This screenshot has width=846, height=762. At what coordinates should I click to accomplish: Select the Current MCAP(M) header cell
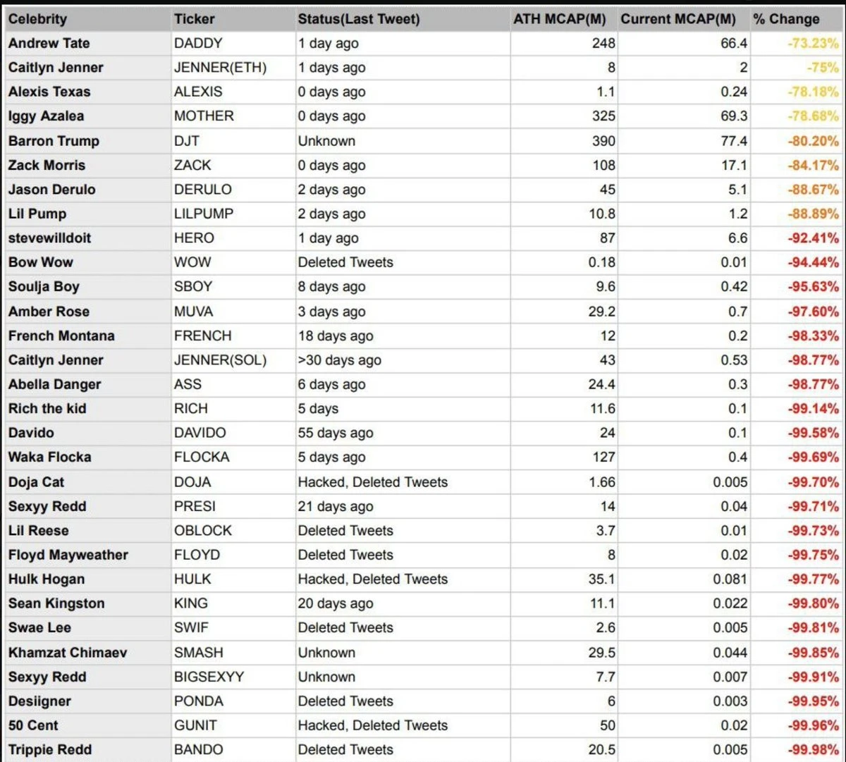pos(678,19)
